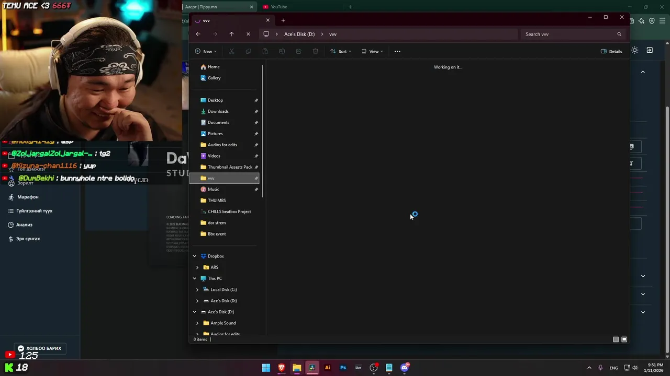The width and height of the screenshot is (670, 376).
Task: Open Brave Leo AI sparkle icon
Action: pyautogui.click(x=641, y=21)
